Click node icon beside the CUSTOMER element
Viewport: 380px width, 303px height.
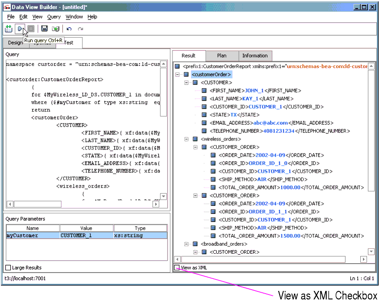[195, 82]
